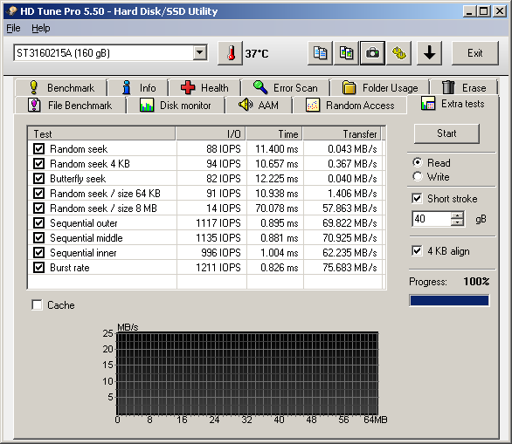Open options with the yellow gears icon
Screen dimensions: 512x444
pyautogui.click(x=398, y=53)
